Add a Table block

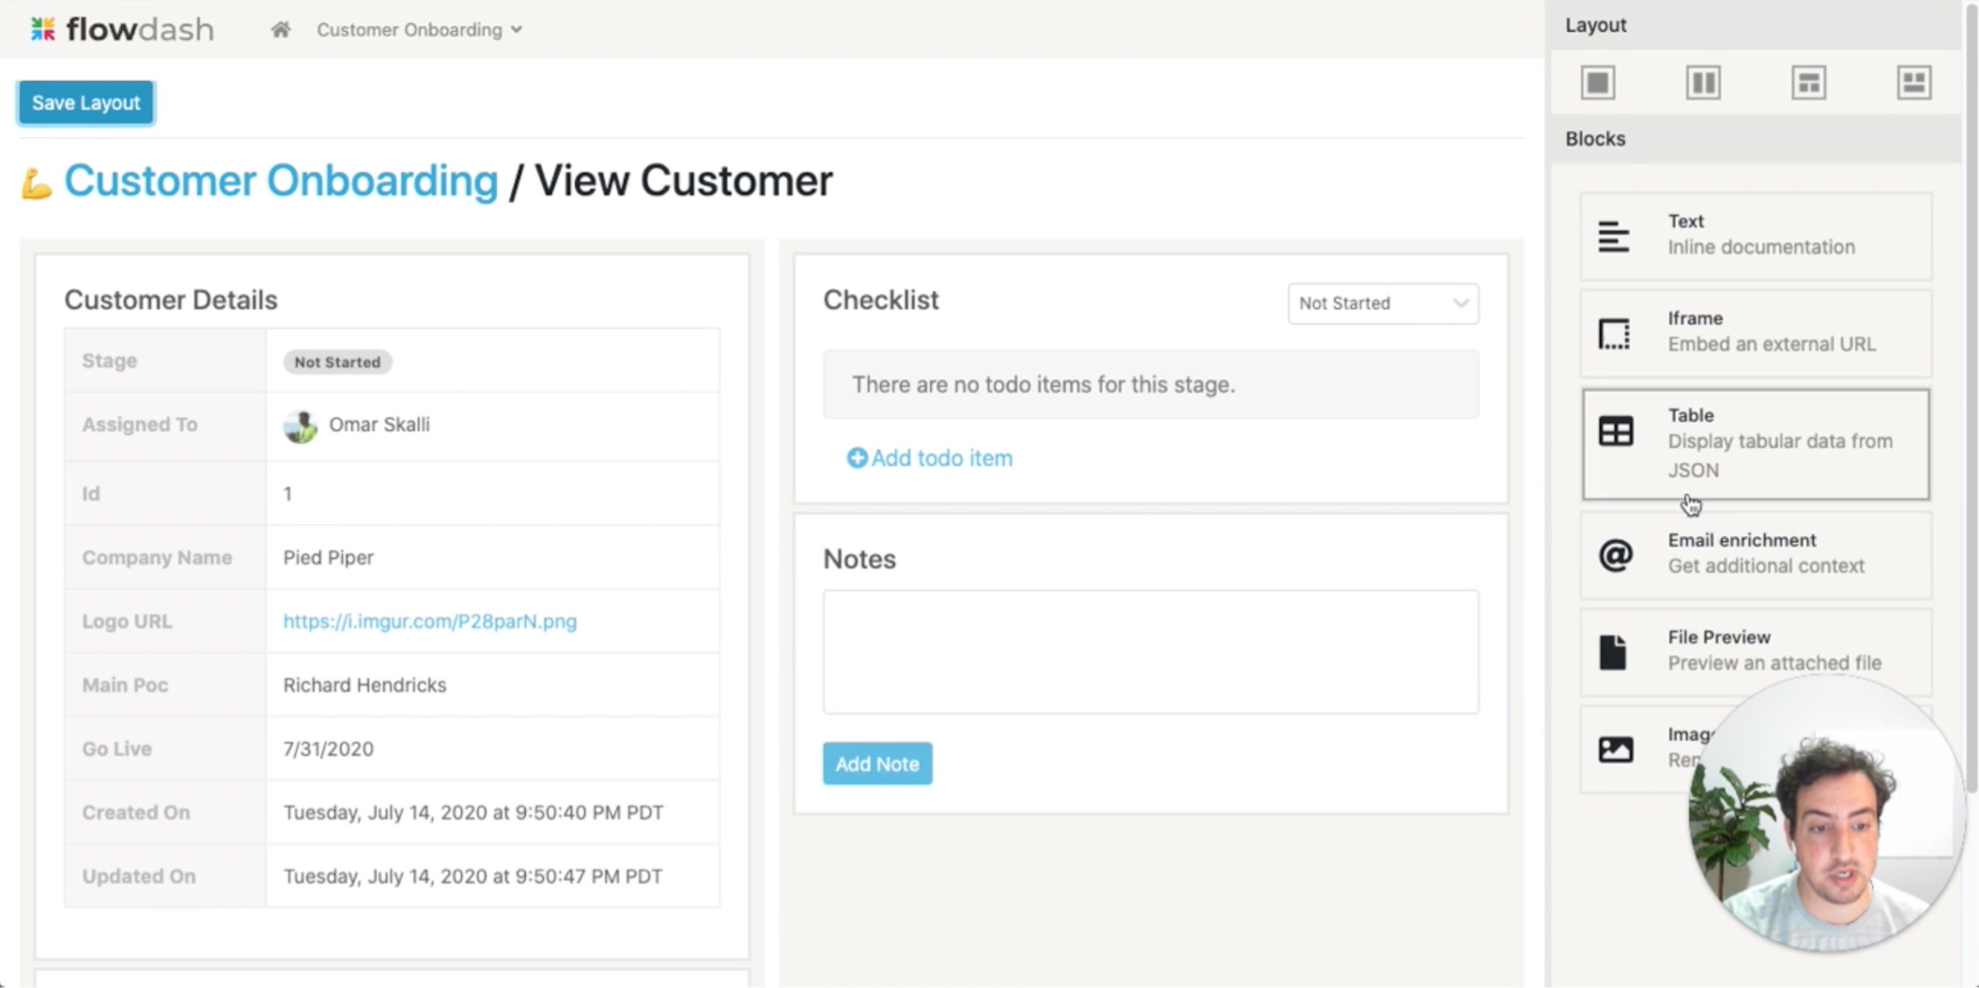click(x=1755, y=443)
